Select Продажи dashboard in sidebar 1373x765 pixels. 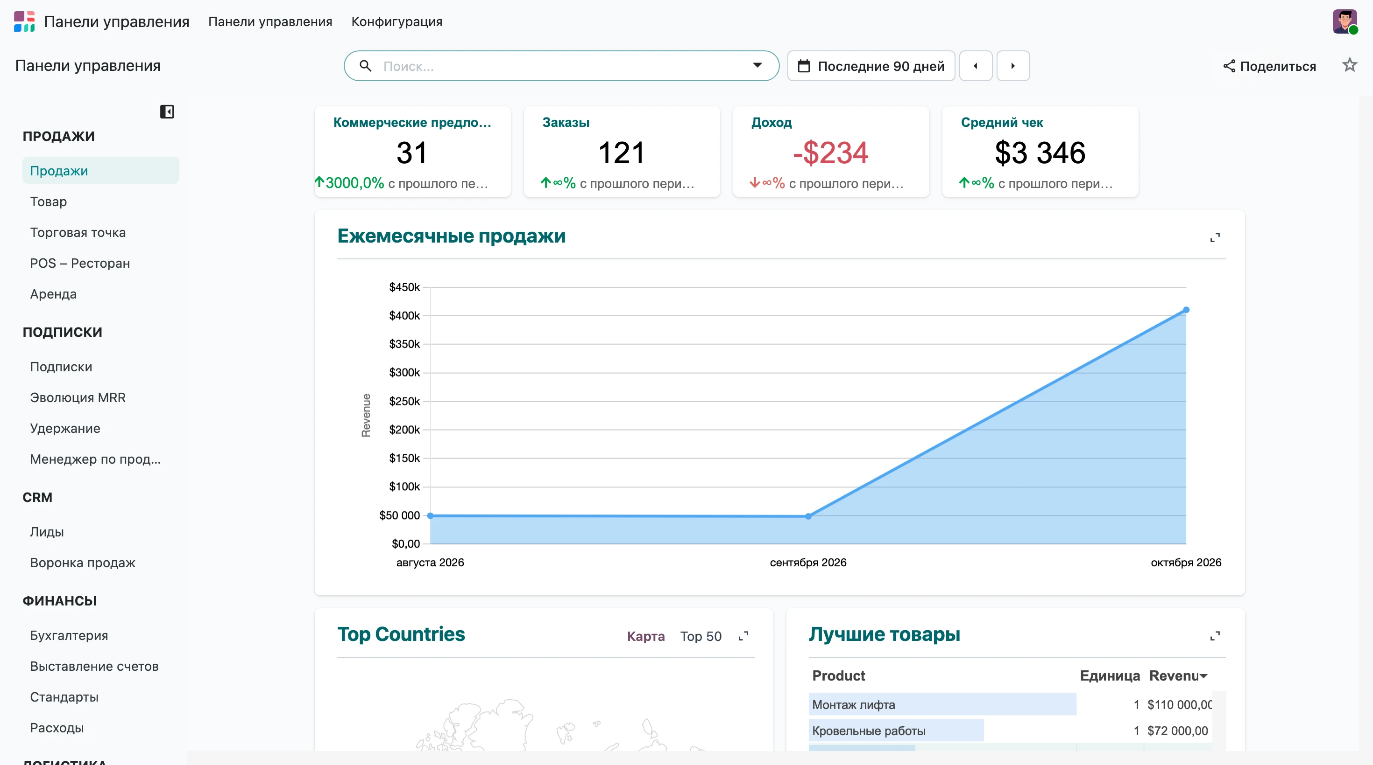point(101,170)
